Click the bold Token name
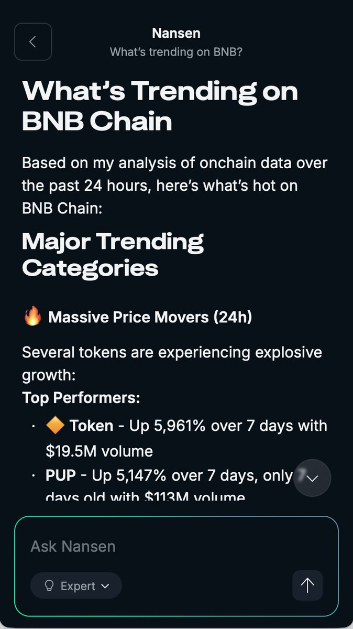 tap(91, 426)
